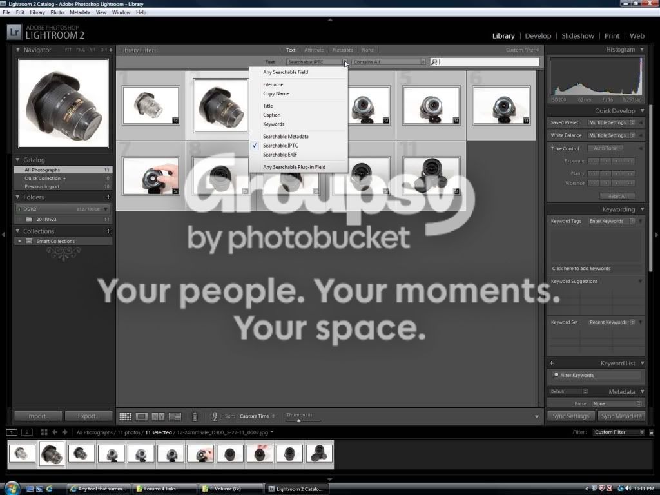Viewport: 660px width, 495px height.
Task: Launch Internet Explorer from quick launch
Action: [49, 489]
